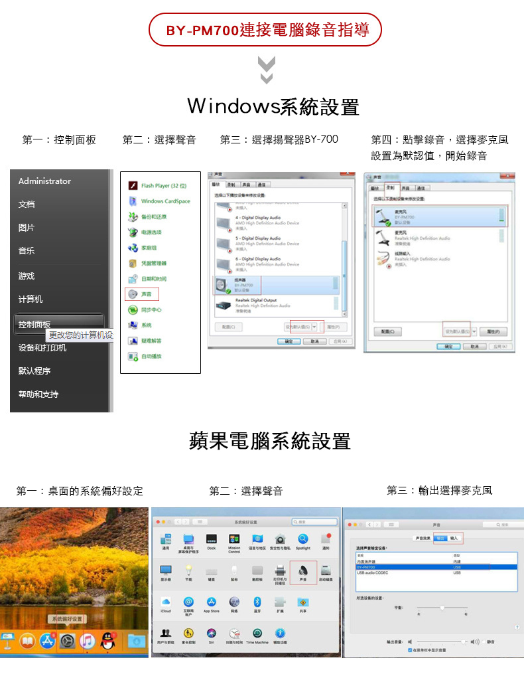
Task: Open the Spotlight preference pane
Action: pos(302,542)
